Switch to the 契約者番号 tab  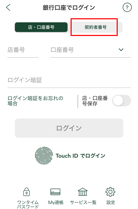(x=96, y=27)
